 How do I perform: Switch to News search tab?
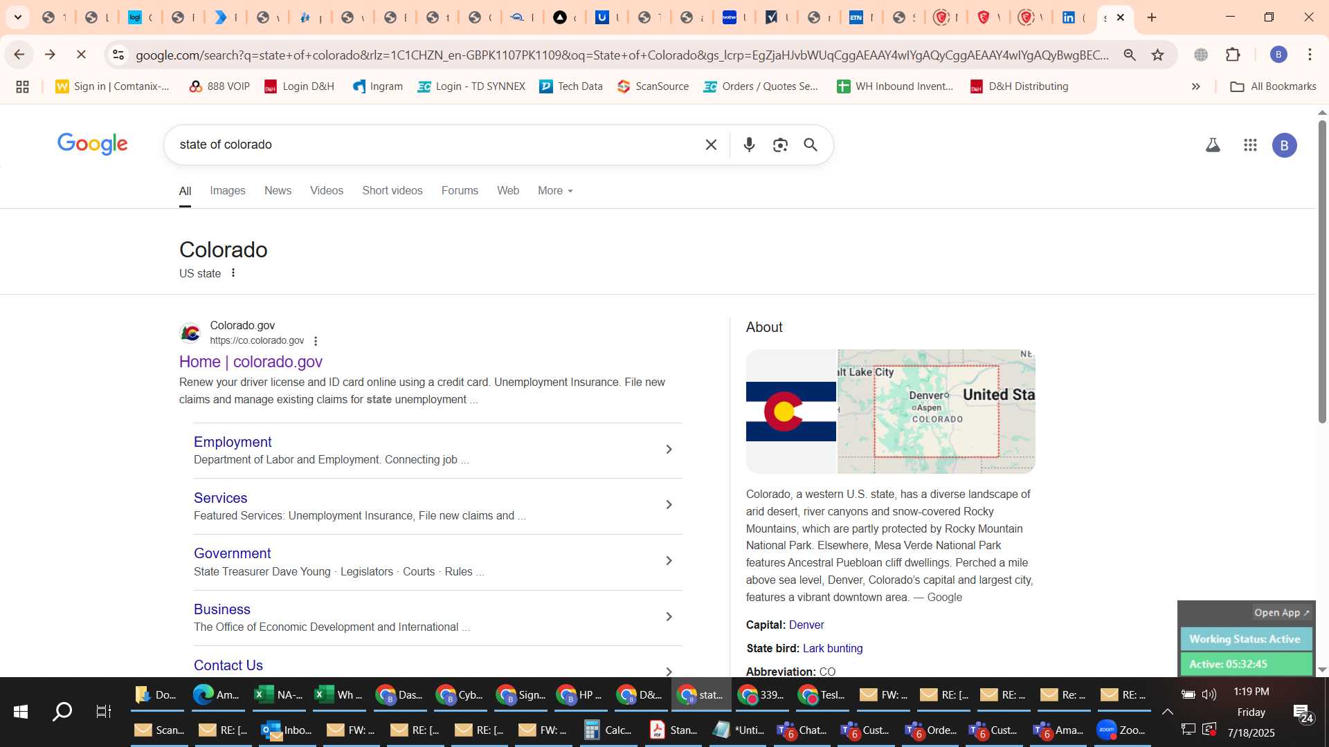(x=278, y=191)
